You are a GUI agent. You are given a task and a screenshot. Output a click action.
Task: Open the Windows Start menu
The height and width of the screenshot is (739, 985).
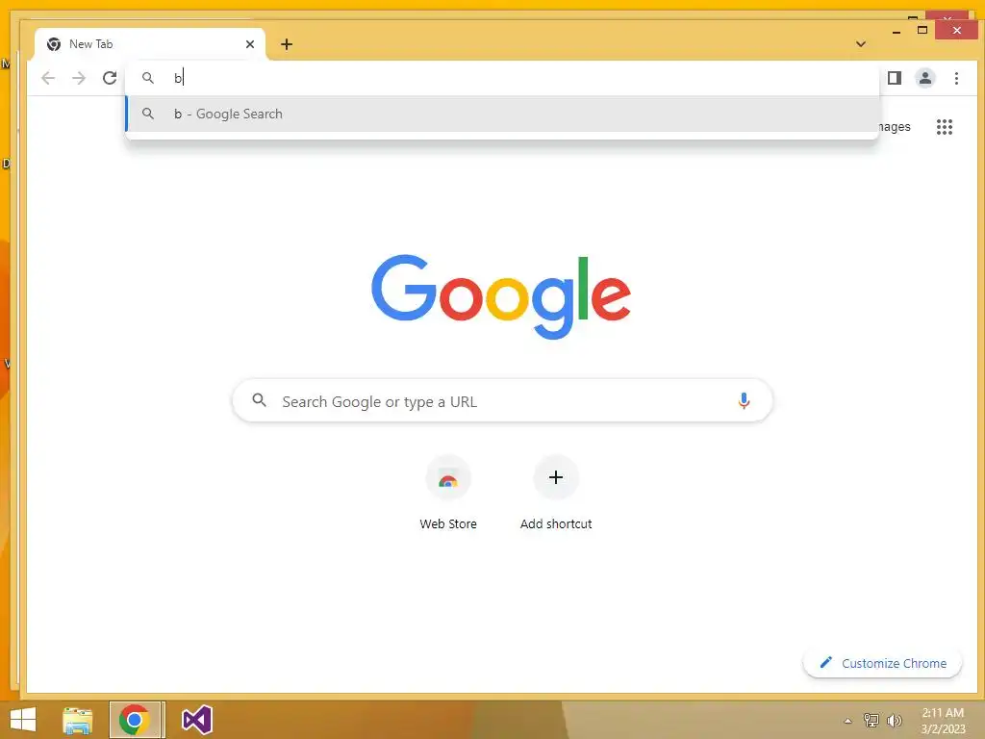23,720
